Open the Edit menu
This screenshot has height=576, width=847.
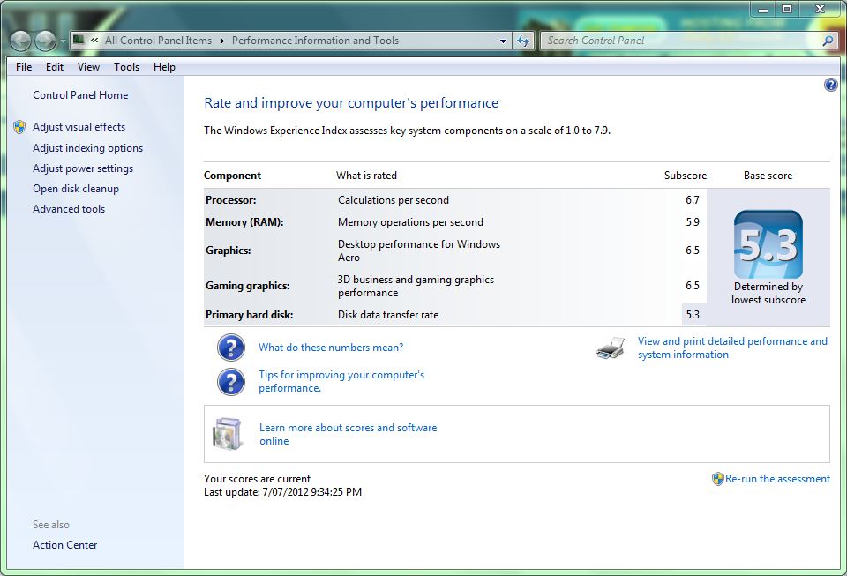coord(55,67)
